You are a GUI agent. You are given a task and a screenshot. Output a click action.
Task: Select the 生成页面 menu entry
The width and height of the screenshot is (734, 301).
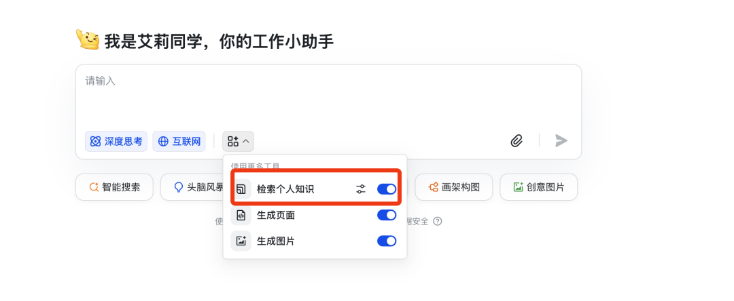[x=315, y=215]
